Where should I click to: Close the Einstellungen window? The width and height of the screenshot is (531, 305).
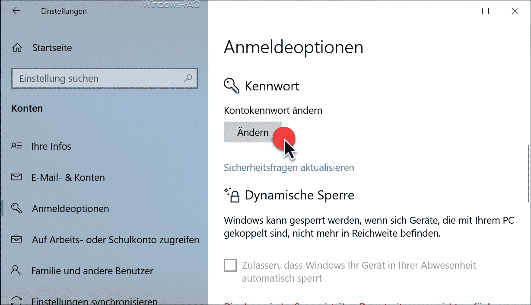click(515, 11)
